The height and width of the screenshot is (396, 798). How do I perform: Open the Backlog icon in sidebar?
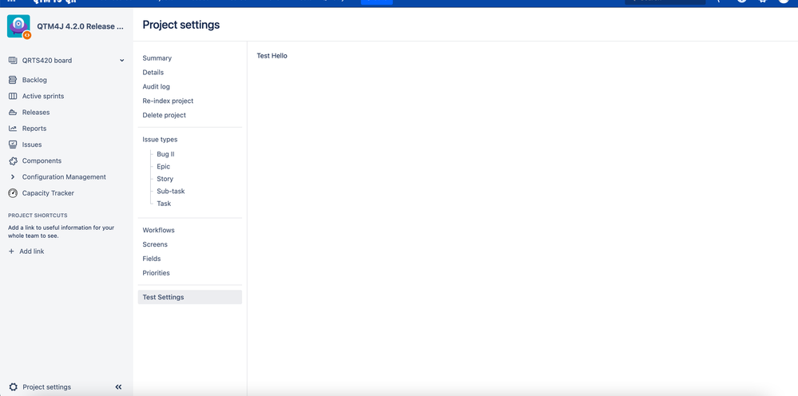(x=13, y=80)
